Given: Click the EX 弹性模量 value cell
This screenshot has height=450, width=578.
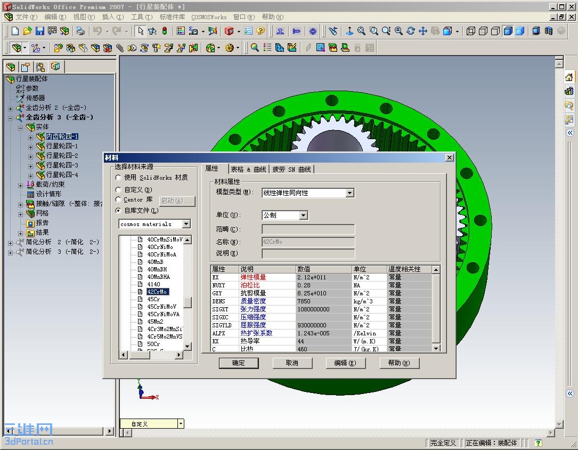Looking at the screenshot, I should click(x=323, y=277).
